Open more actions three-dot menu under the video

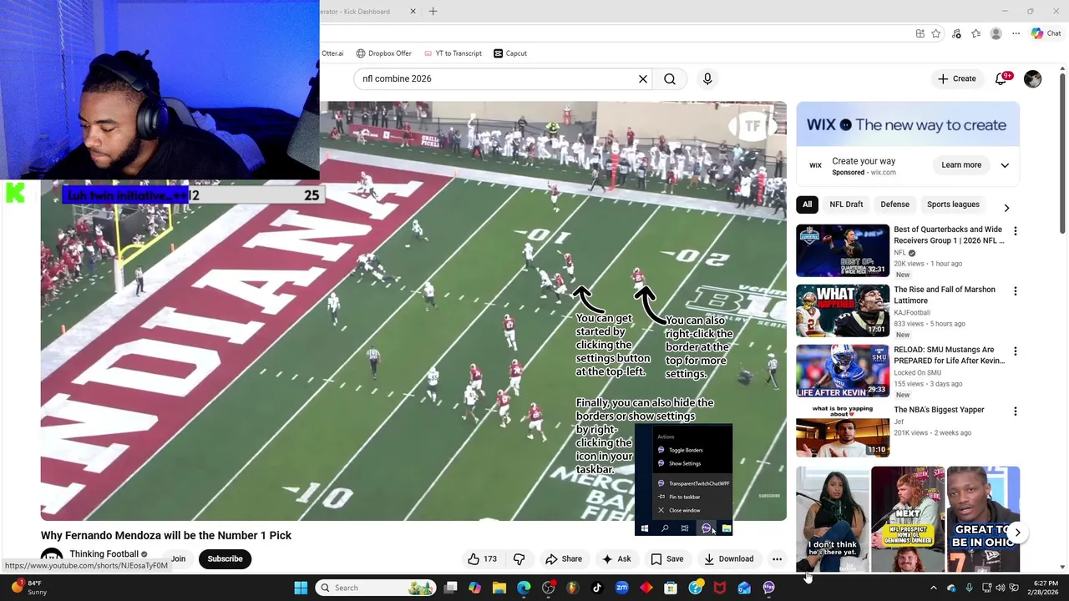click(x=777, y=559)
